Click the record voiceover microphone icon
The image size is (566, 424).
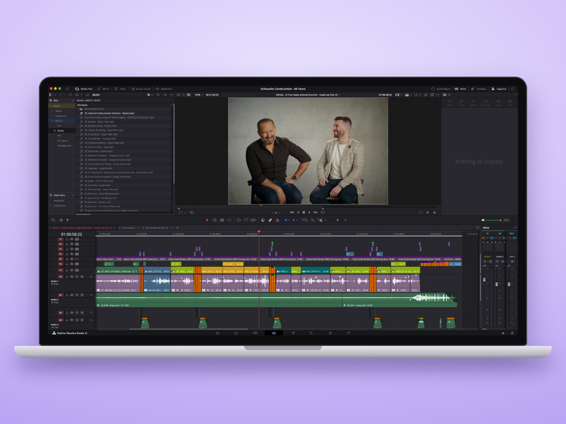[x=68, y=220]
